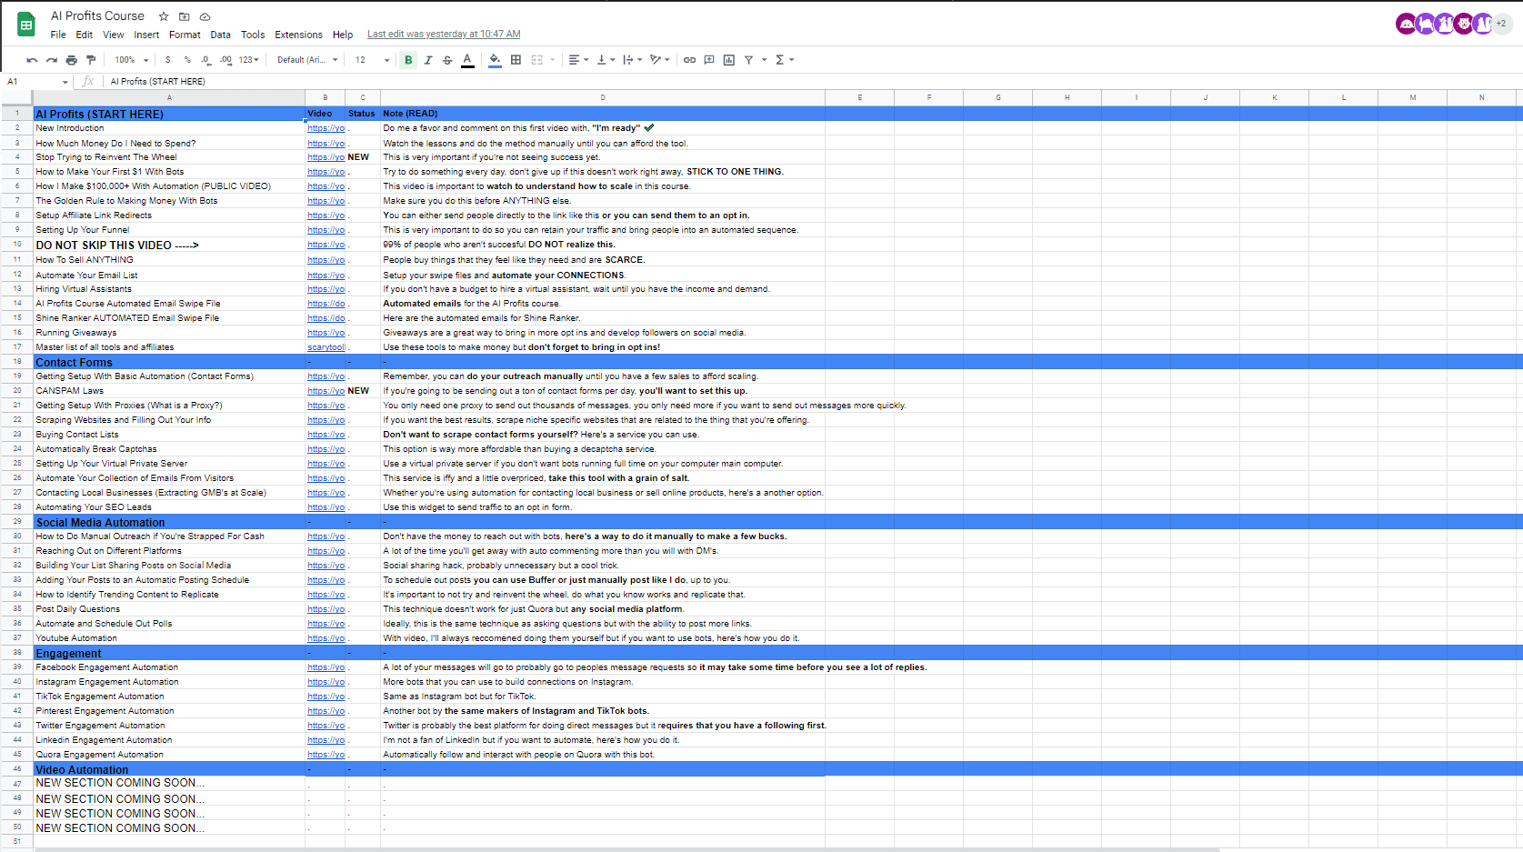
Task: Click the insert comment icon
Action: [709, 60]
